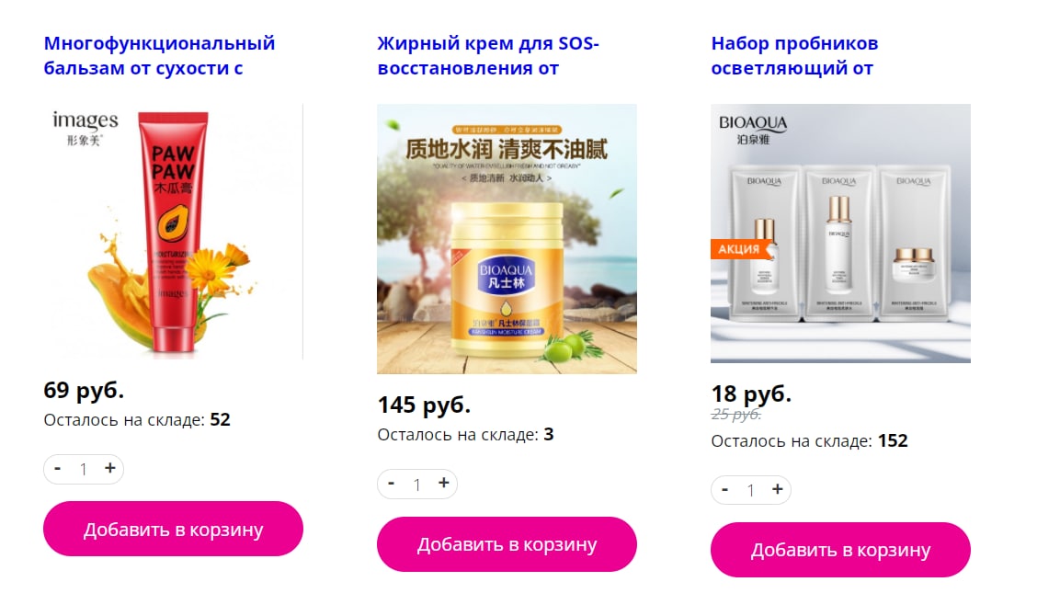This screenshot has width=1037, height=616.
Task: Click minus on the 145 руб. cream quantity
Action: [x=392, y=484]
